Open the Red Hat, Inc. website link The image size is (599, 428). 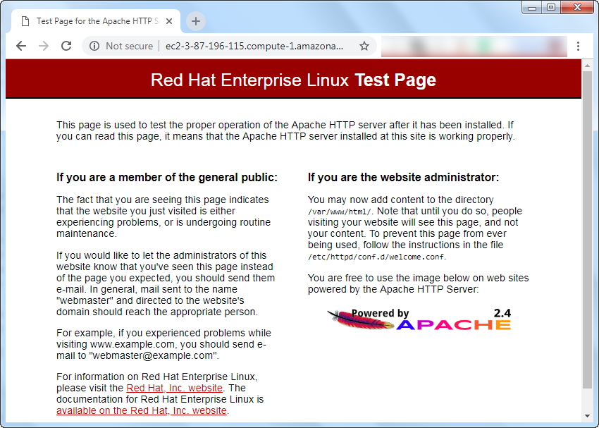point(174,388)
